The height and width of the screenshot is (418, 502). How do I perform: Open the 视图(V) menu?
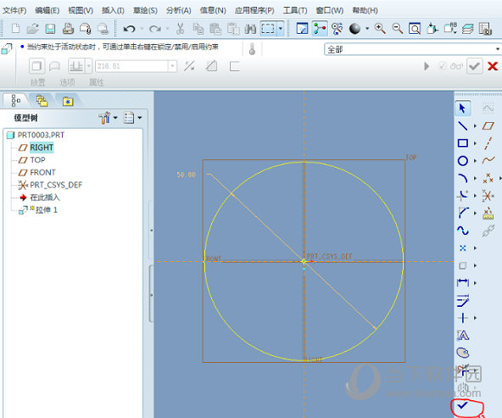tap(81, 10)
